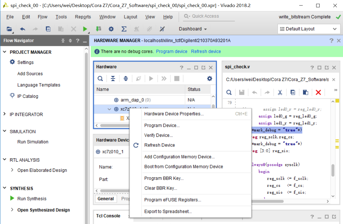Image resolution: width=343 pixels, height=224 pixels.
Task: Collapse the PROJECT MANAGER section
Action: (x=4, y=52)
